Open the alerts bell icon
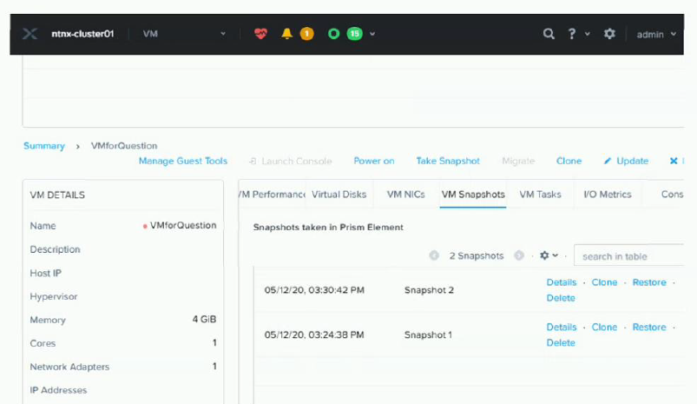697x404 pixels. [x=287, y=34]
